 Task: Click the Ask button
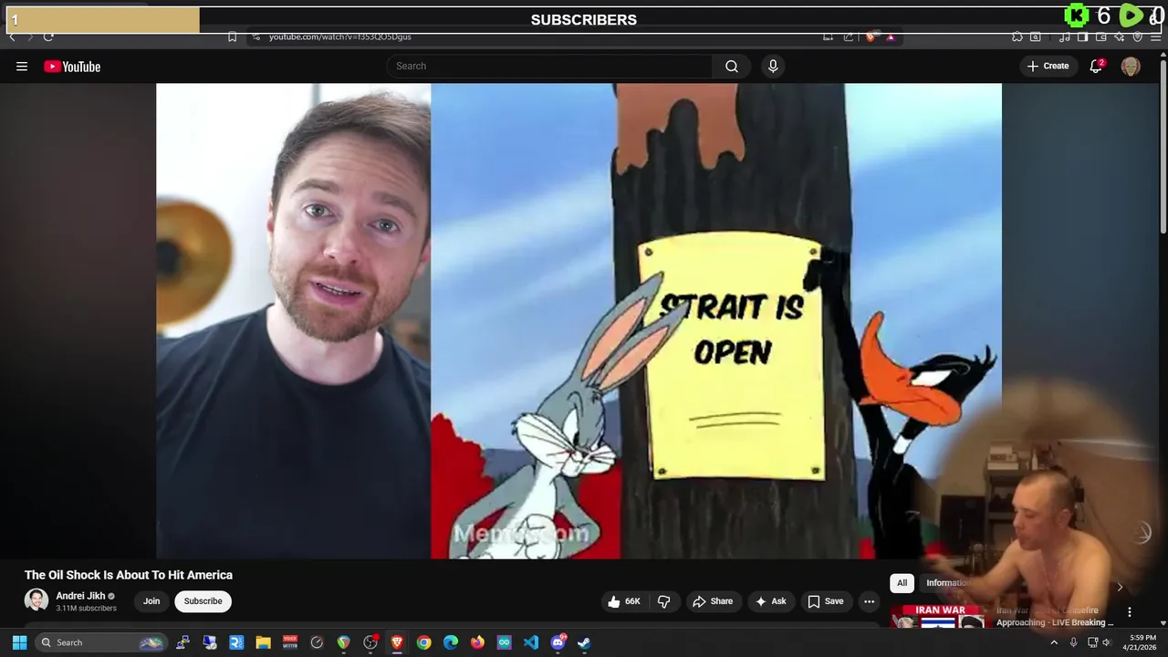(770, 601)
